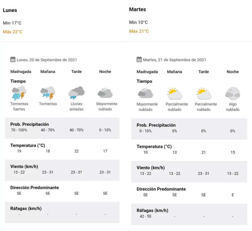This screenshot has width=252, height=231.
Task: Toggle the Noche column for Lunes
Action: pos(105,71)
